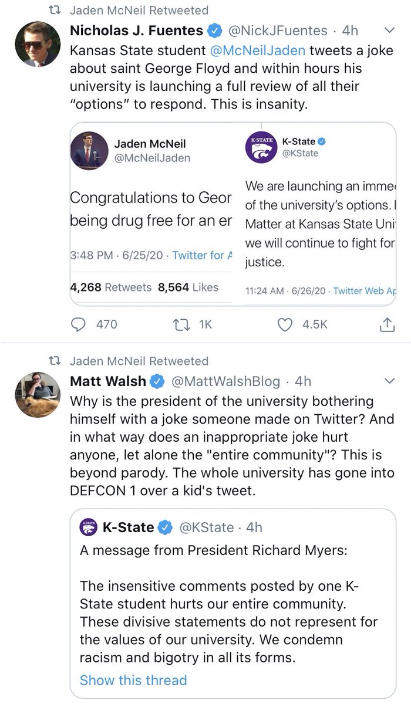
Task: Open the second Jaden McNeil Retweeted label
Action: click(x=139, y=361)
